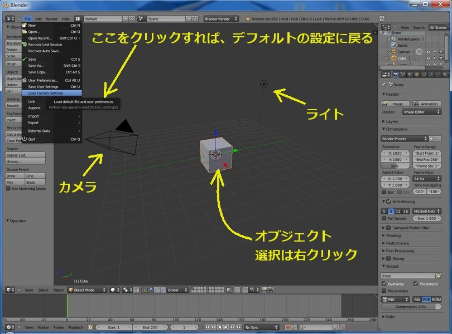Open User Preferences from File menu
This screenshot has height=334, width=452.
(x=51, y=80)
